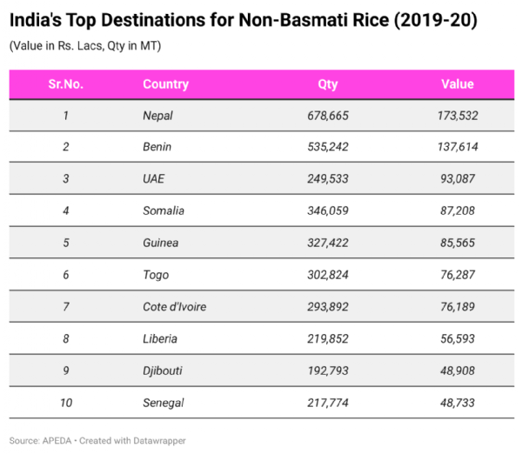This screenshot has width=522, height=454.
Task: Click the 93,087 value cell
Action: [x=457, y=179]
